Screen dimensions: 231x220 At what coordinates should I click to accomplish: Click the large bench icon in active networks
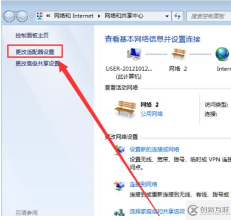click(x=125, y=109)
